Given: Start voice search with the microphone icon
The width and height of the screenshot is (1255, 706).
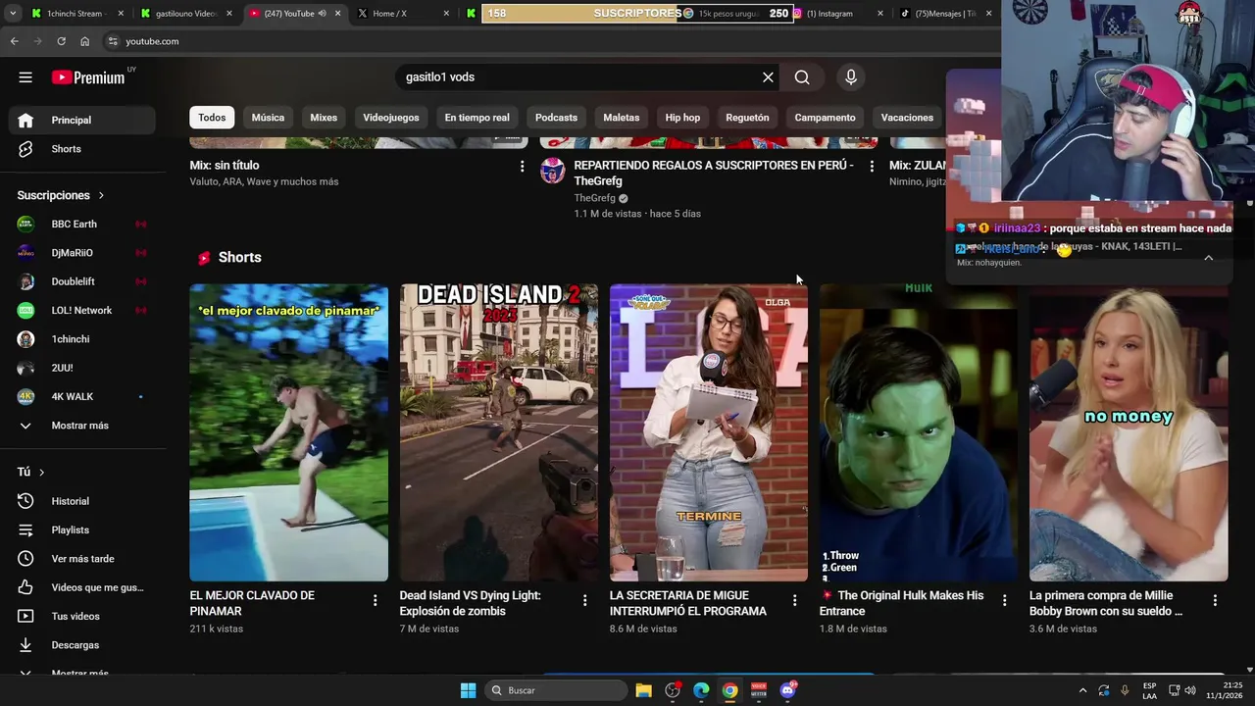Looking at the screenshot, I should [x=851, y=77].
